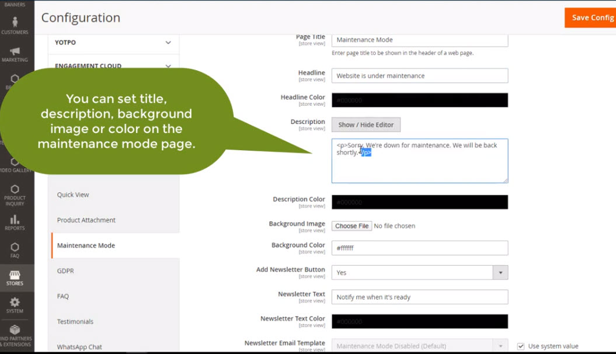Image resolution: width=616 pixels, height=354 pixels.
Task: Open the System gear icon
Action: [x=15, y=305]
